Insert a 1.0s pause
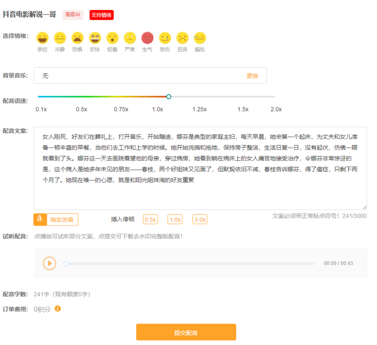The image size is (377, 345). pyautogui.click(x=175, y=219)
